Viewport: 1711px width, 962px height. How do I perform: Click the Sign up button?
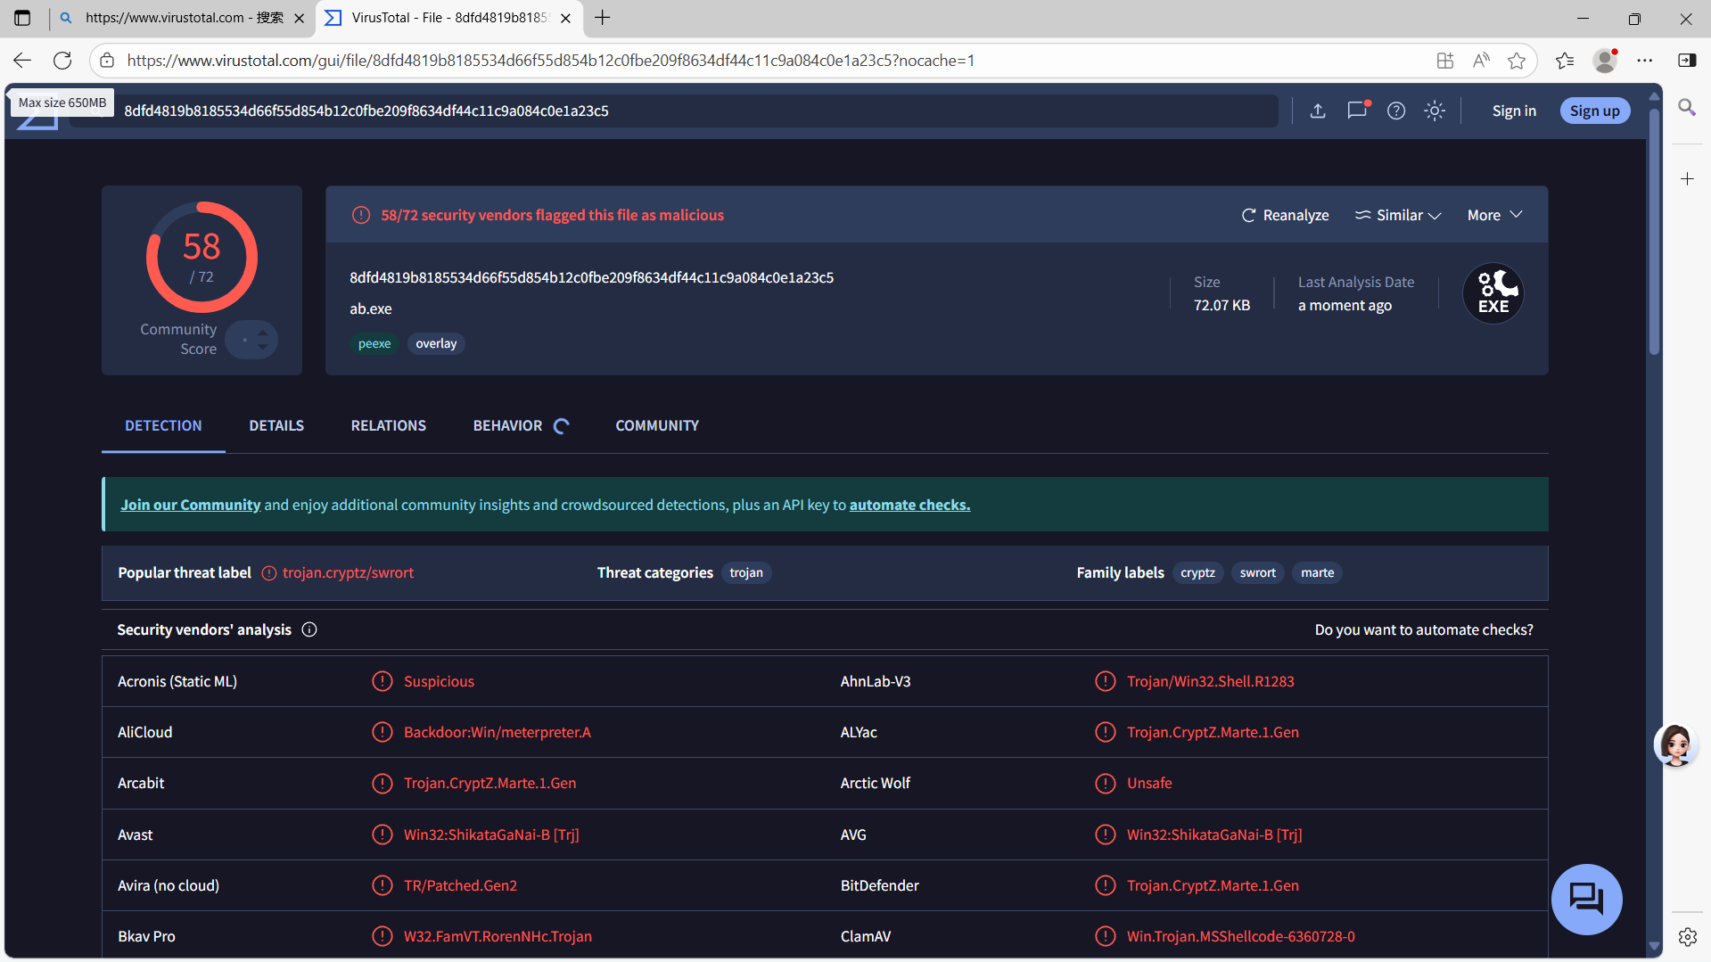1595,111
